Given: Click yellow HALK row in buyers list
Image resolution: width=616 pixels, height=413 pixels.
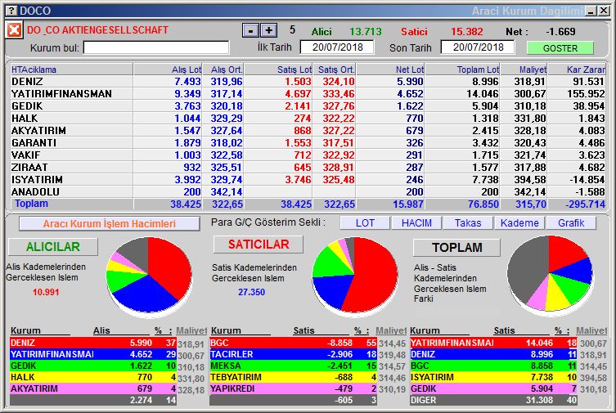Looking at the screenshot, I should tap(93, 377).
